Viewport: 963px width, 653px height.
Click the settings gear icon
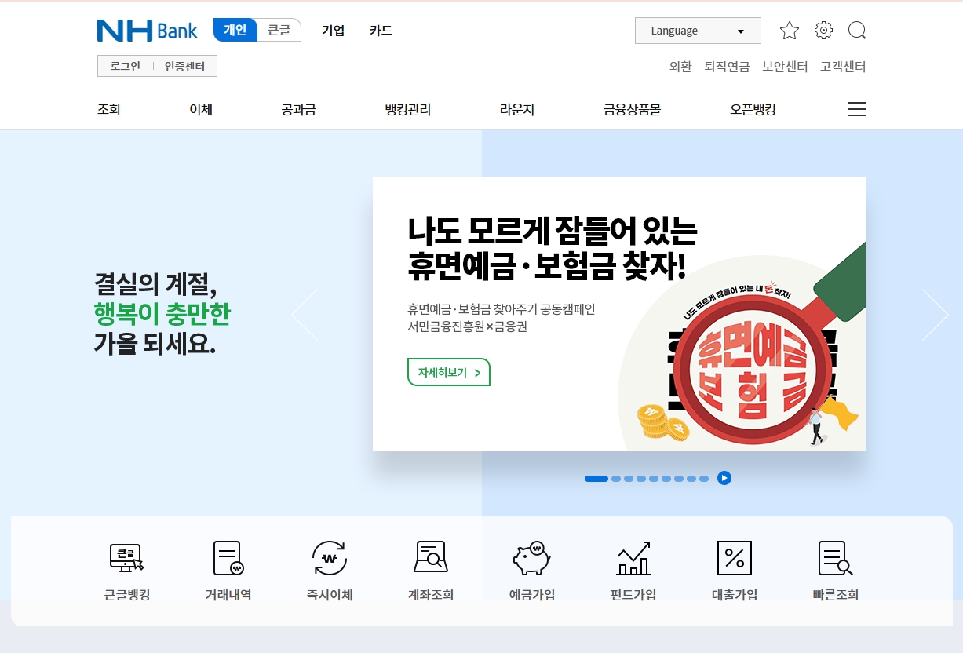click(x=823, y=30)
